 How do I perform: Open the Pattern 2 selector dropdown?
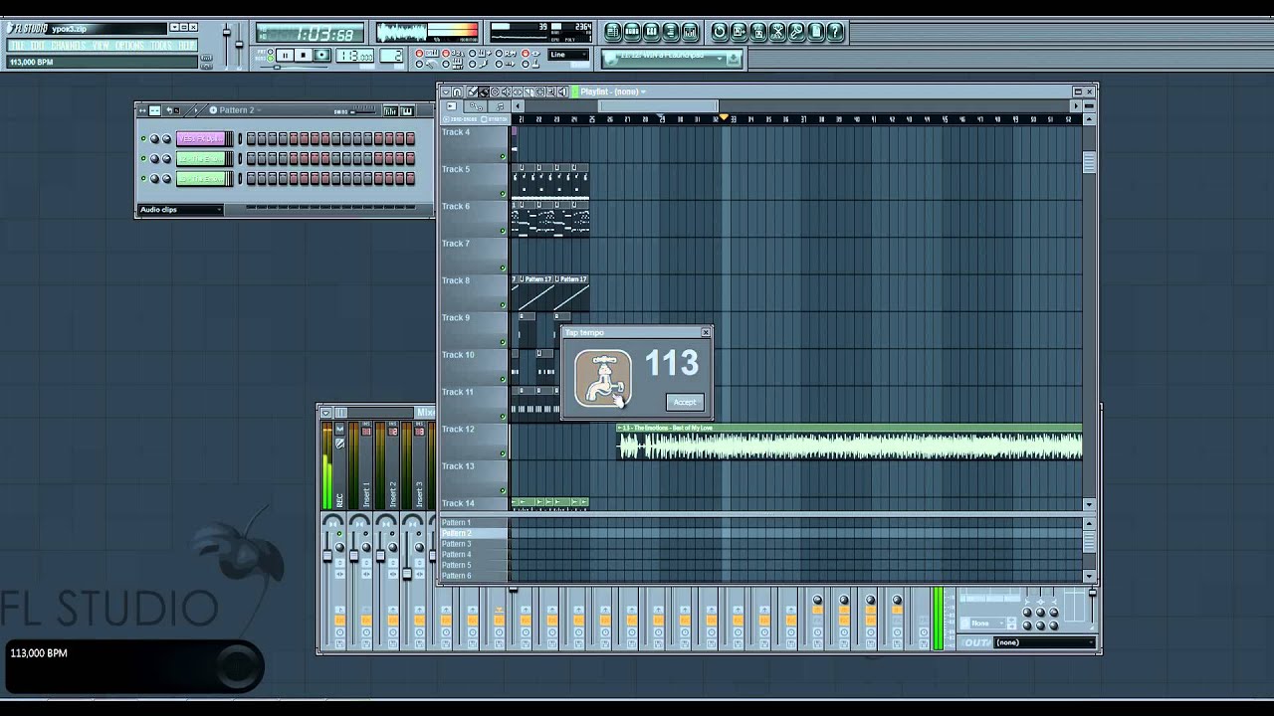(x=237, y=110)
